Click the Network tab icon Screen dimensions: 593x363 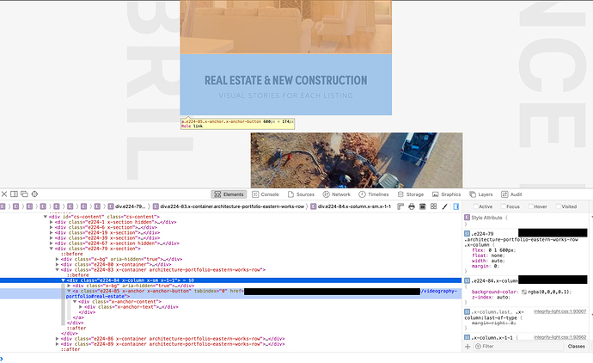pos(326,194)
